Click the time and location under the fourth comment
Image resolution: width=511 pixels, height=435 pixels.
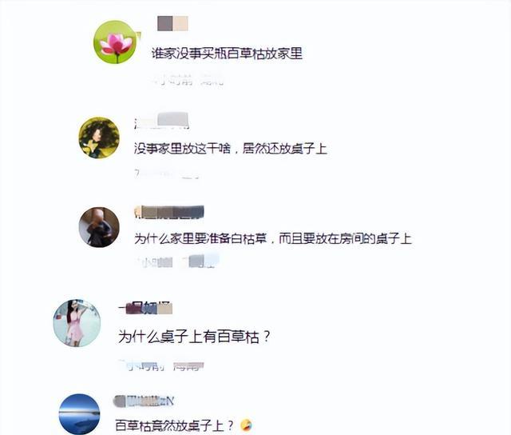[161, 366]
